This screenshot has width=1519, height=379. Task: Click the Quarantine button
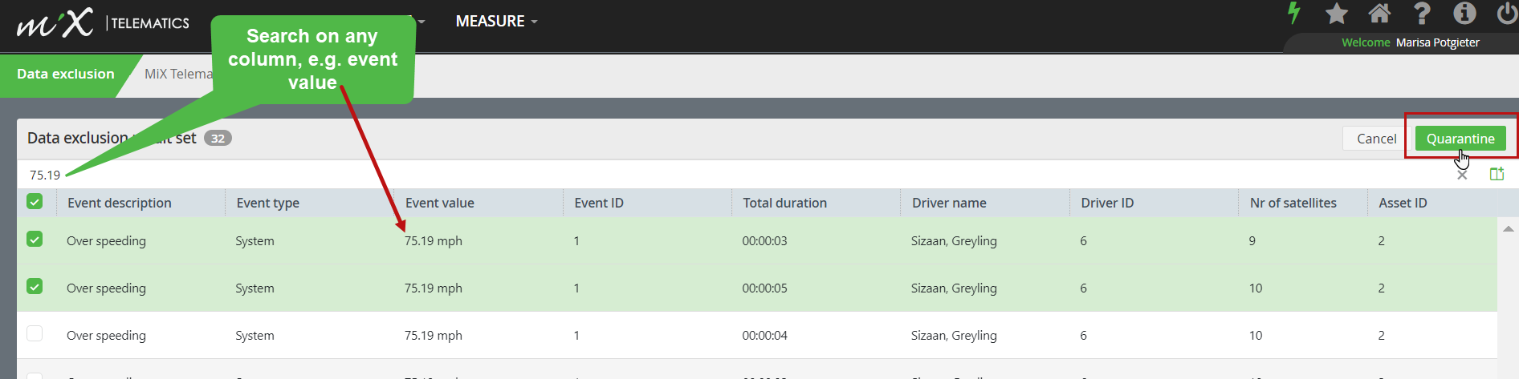[1460, 139]
